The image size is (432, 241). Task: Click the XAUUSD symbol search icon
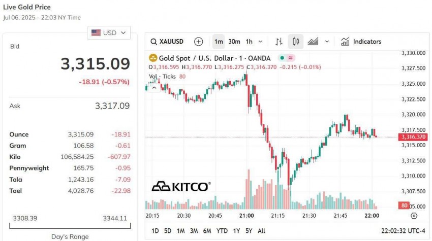(x=154, y=42)
